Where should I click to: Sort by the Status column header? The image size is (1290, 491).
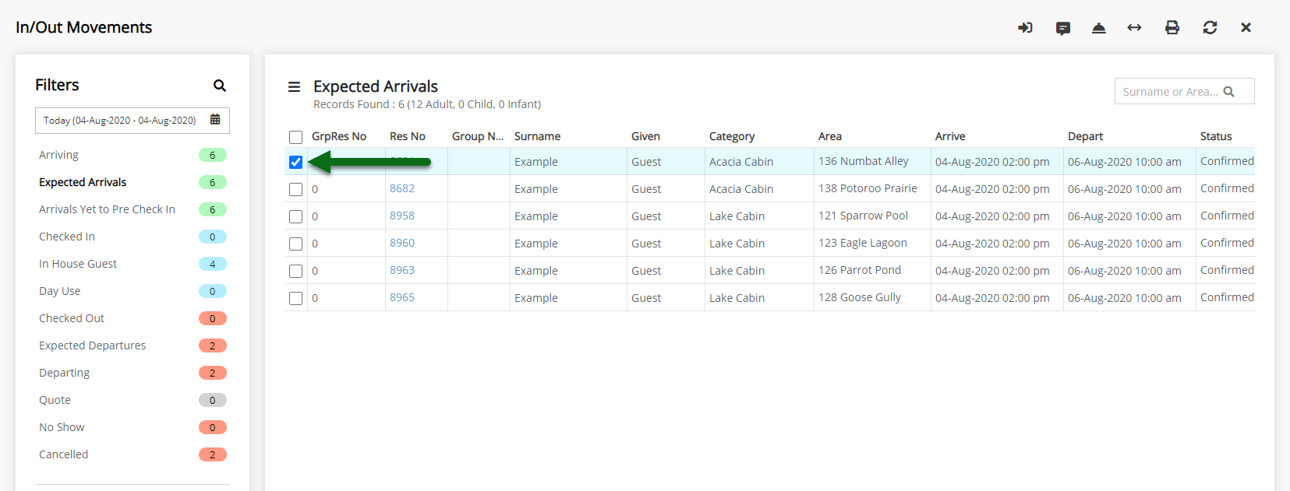click(1216, 136)
